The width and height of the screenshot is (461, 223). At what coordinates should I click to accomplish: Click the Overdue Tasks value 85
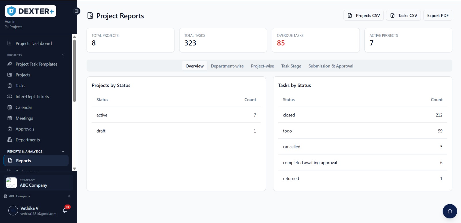click(281, 43)
